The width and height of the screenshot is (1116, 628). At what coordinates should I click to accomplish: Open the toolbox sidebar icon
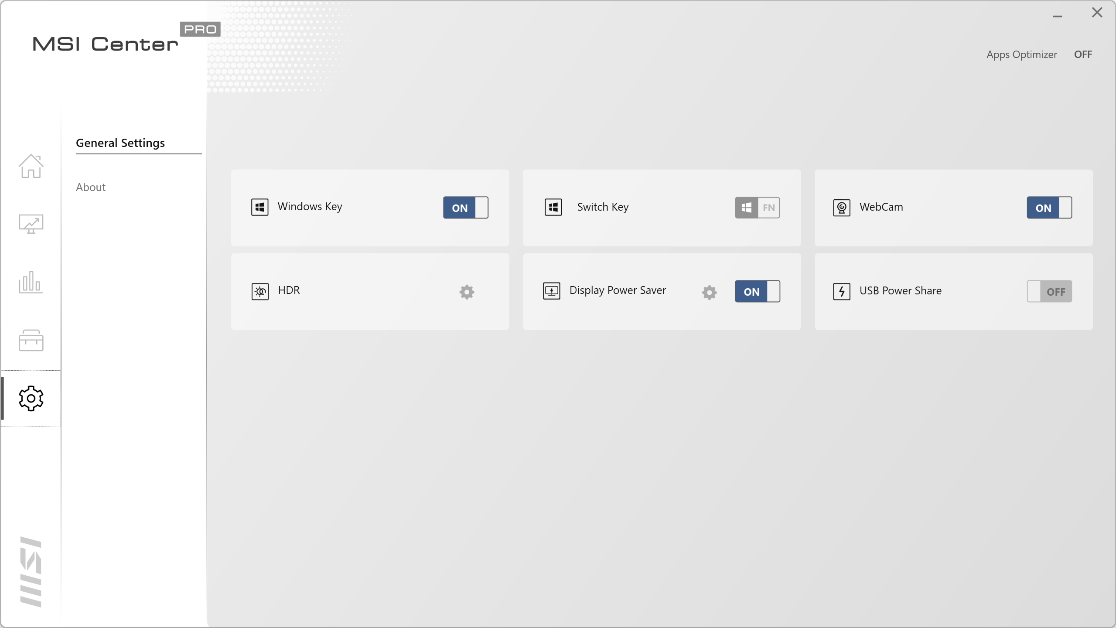pos(31,340)
